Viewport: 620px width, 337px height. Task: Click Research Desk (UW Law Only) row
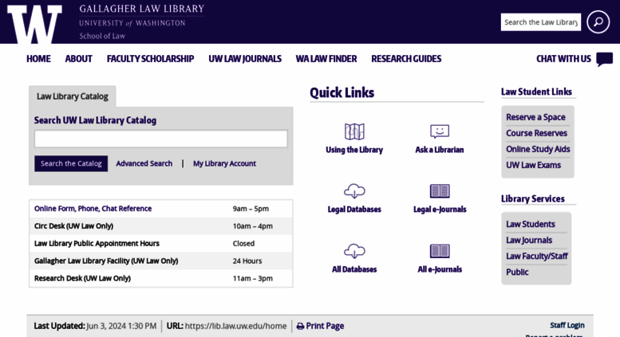(x=161, y=278)
